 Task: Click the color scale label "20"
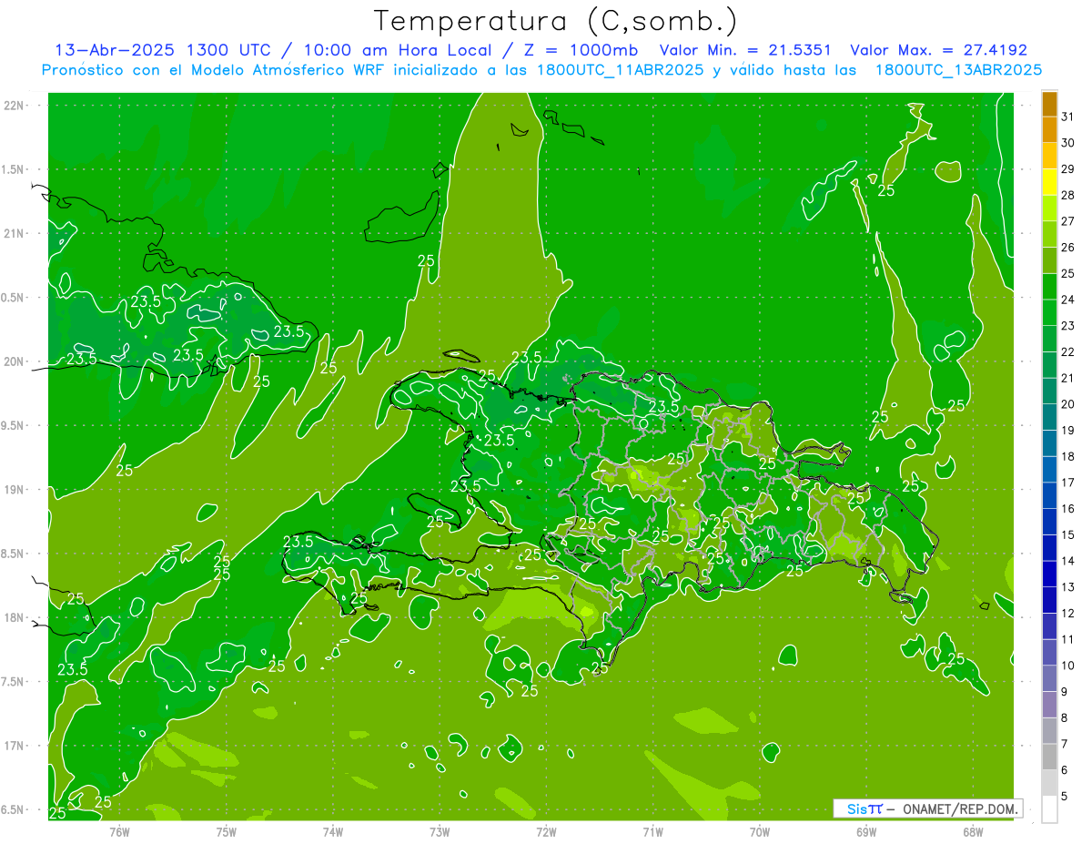[x=1069, y=404]
